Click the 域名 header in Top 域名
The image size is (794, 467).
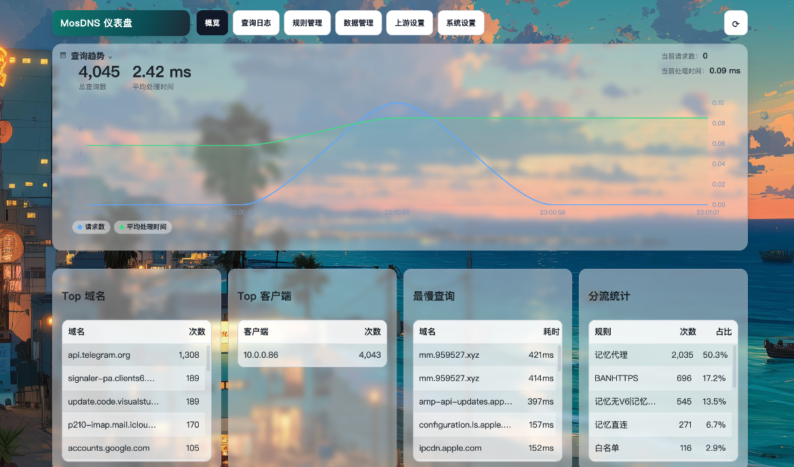[x=77, y=332]
